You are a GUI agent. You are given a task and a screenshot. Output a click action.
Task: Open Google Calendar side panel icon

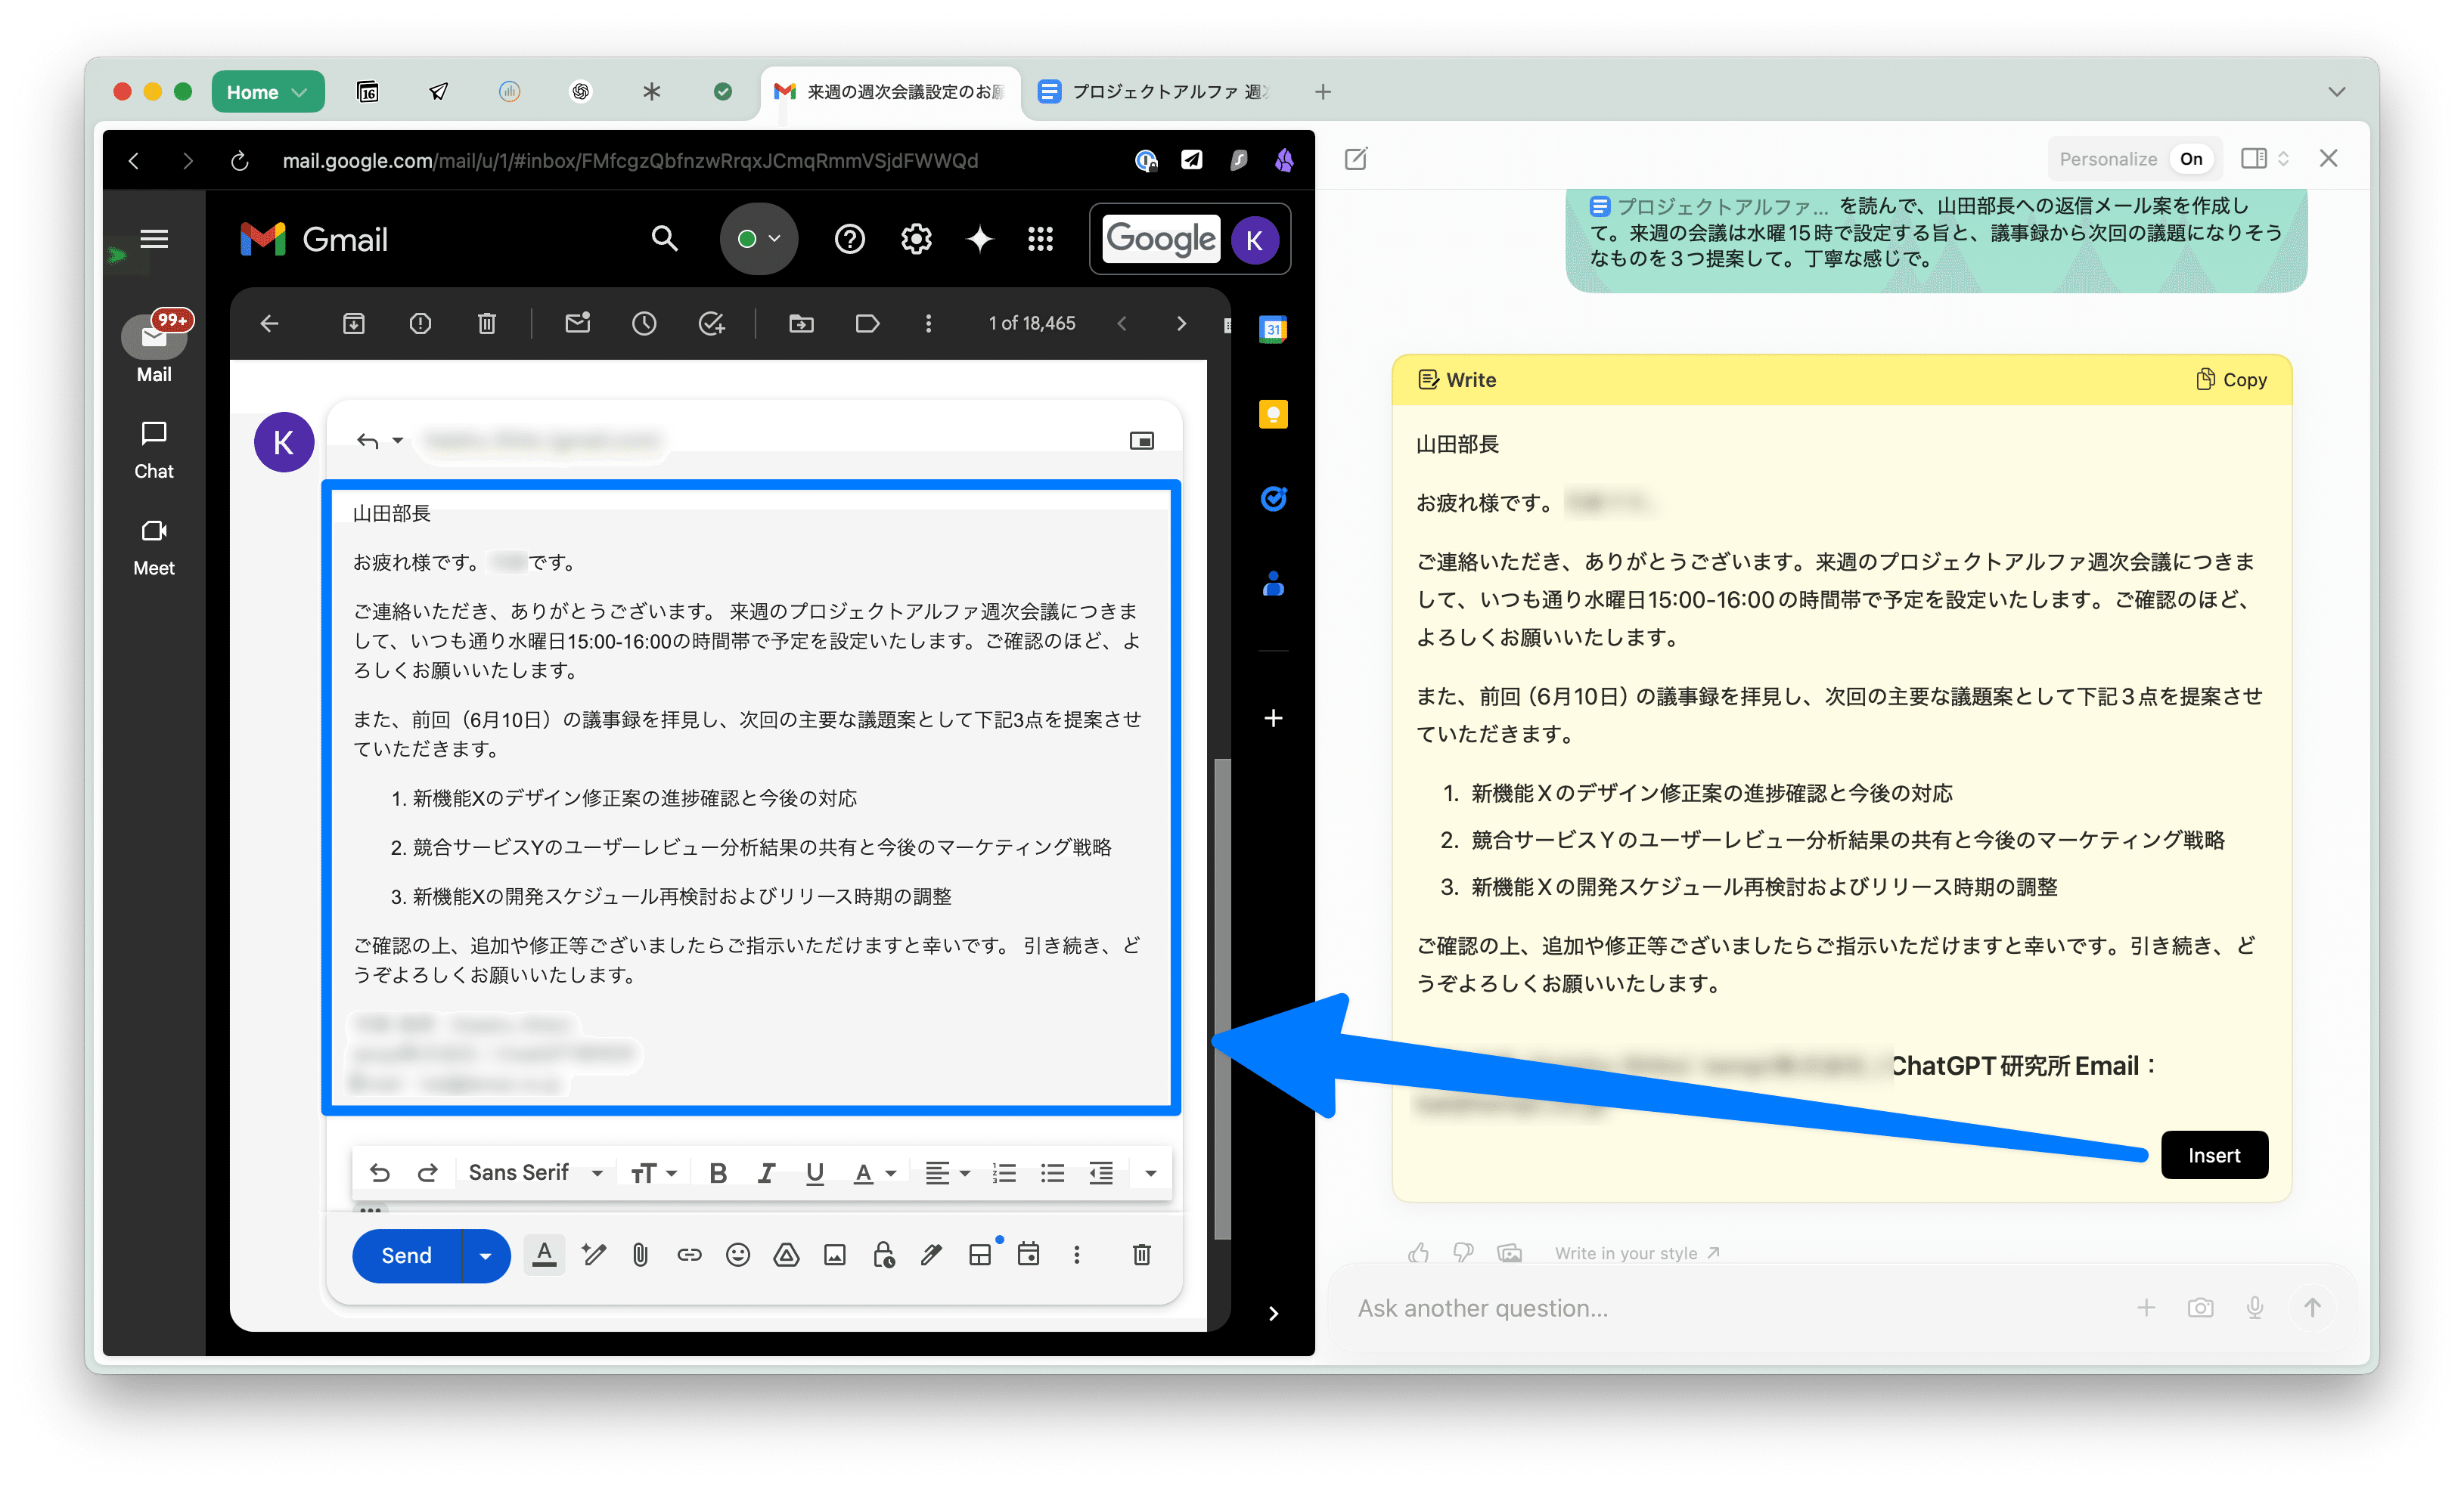(x=1273, y=329)
